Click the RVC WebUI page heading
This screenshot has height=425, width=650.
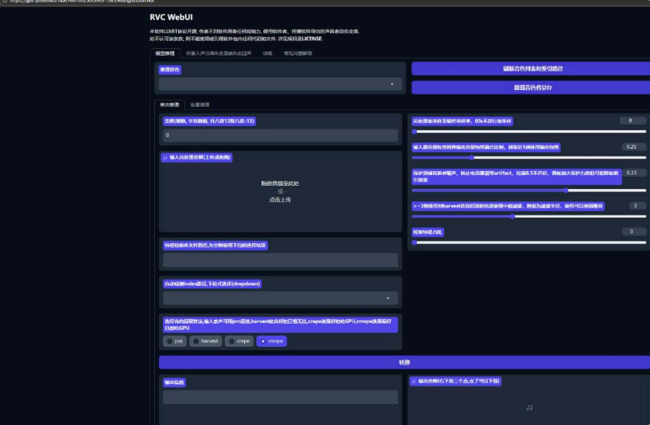tap(171, 17)
